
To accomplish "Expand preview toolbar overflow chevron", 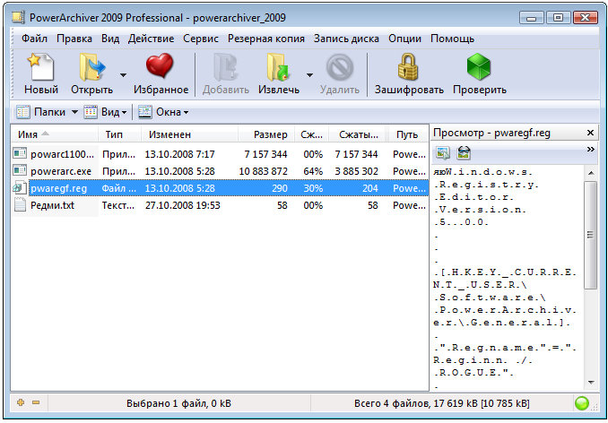I will pos(591,149).
